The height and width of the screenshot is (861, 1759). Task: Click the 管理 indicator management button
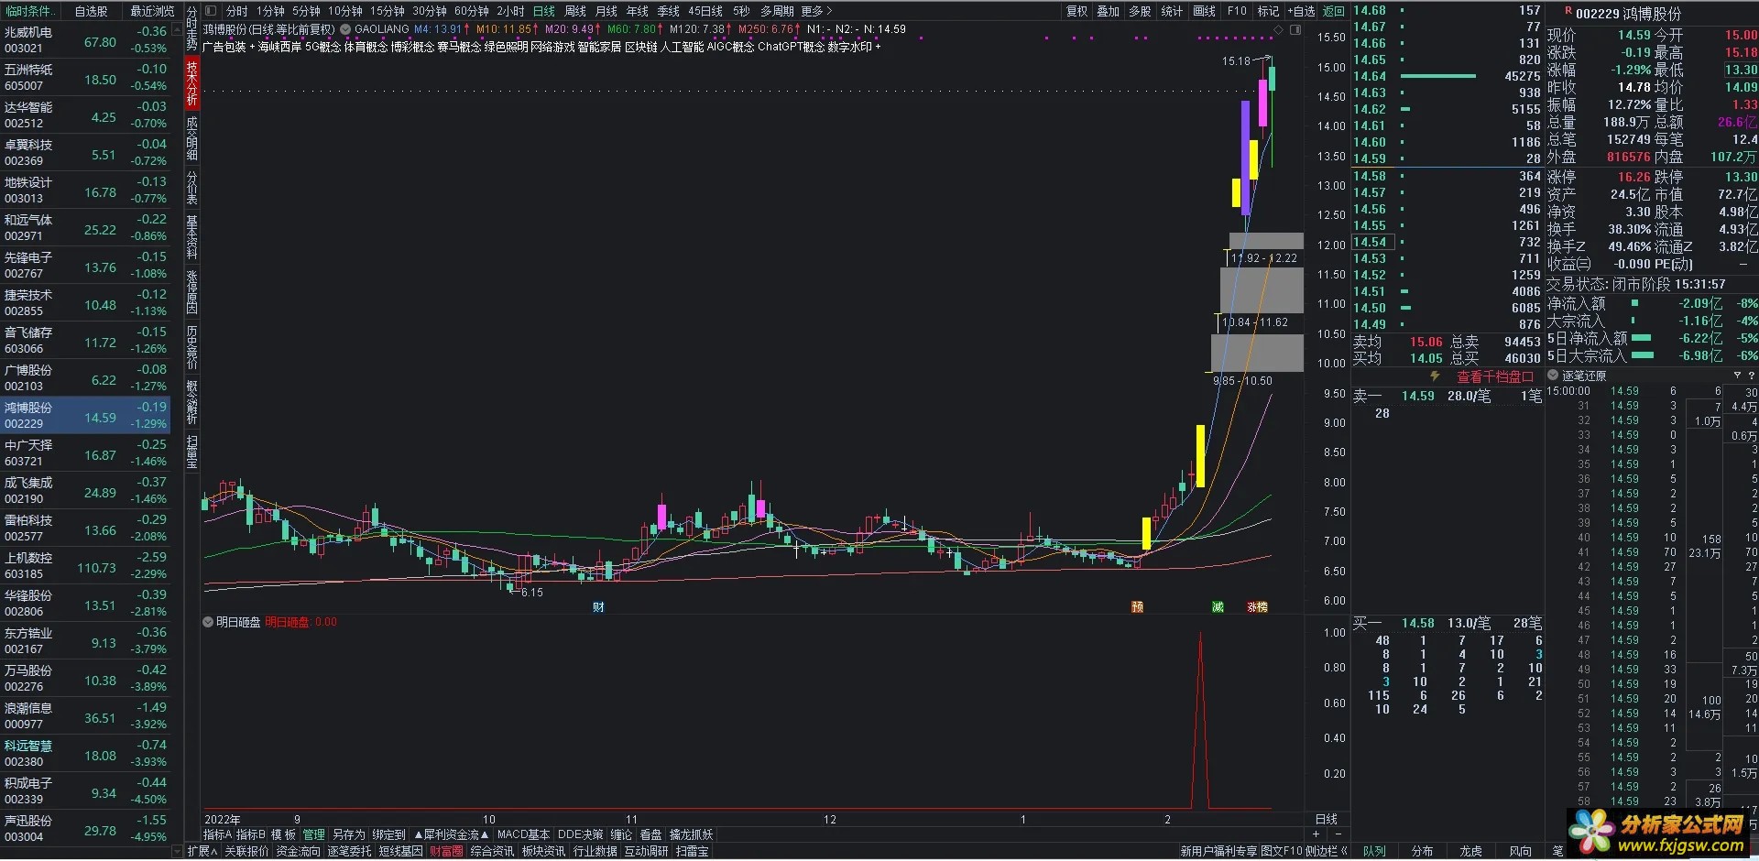click(x=314, y=834)
